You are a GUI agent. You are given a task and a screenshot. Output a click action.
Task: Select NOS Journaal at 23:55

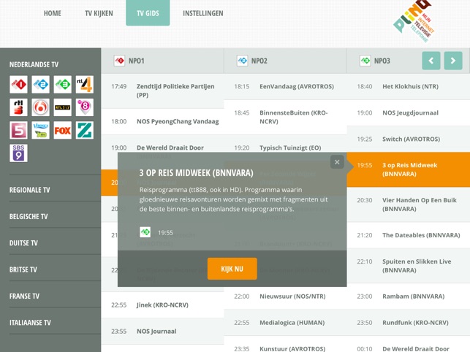[163, 332]
